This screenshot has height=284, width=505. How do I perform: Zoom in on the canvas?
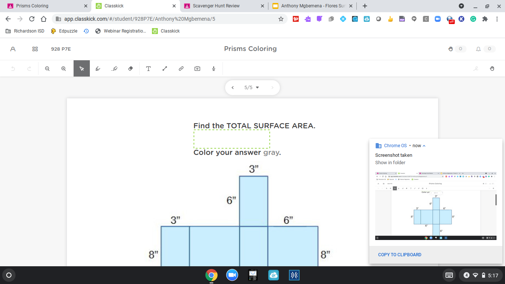click(x=64, y=68)
